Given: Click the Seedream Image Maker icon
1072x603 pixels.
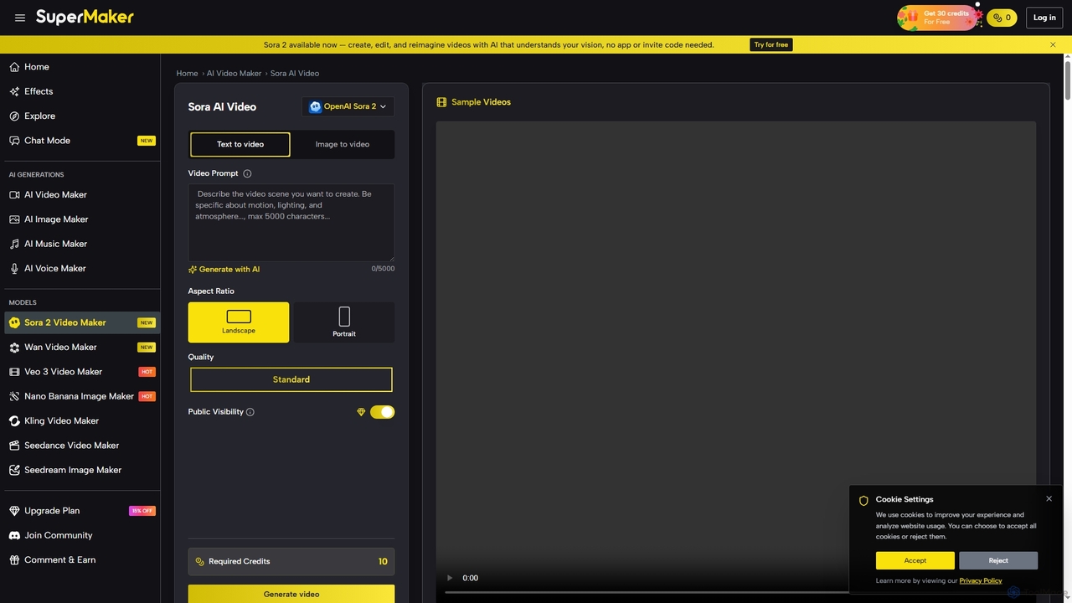Looking at the screenshot, I should point(14,470).
